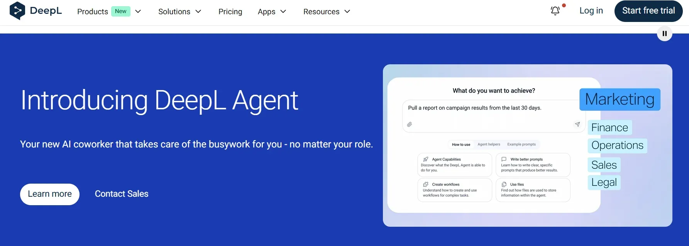This screenshot has height=246, width=689.
Task: Click the Log in link
Action: tap(591, 11)
